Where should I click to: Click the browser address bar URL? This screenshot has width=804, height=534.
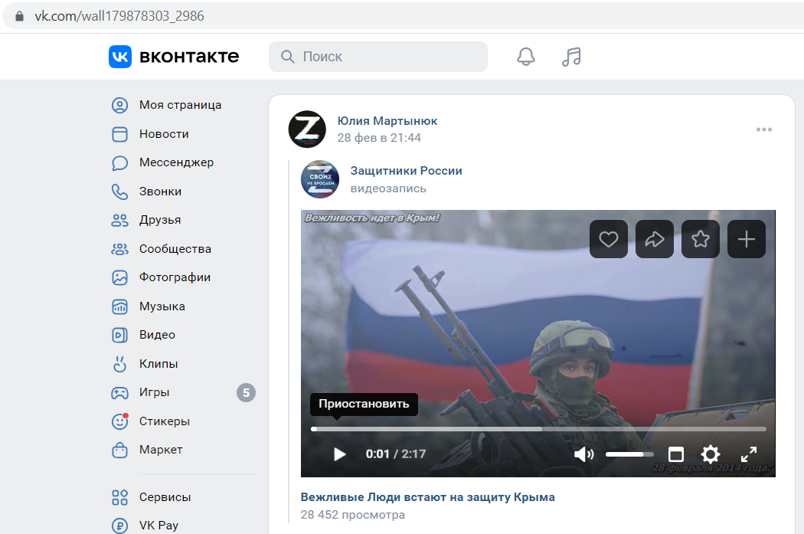pos(119,16)
